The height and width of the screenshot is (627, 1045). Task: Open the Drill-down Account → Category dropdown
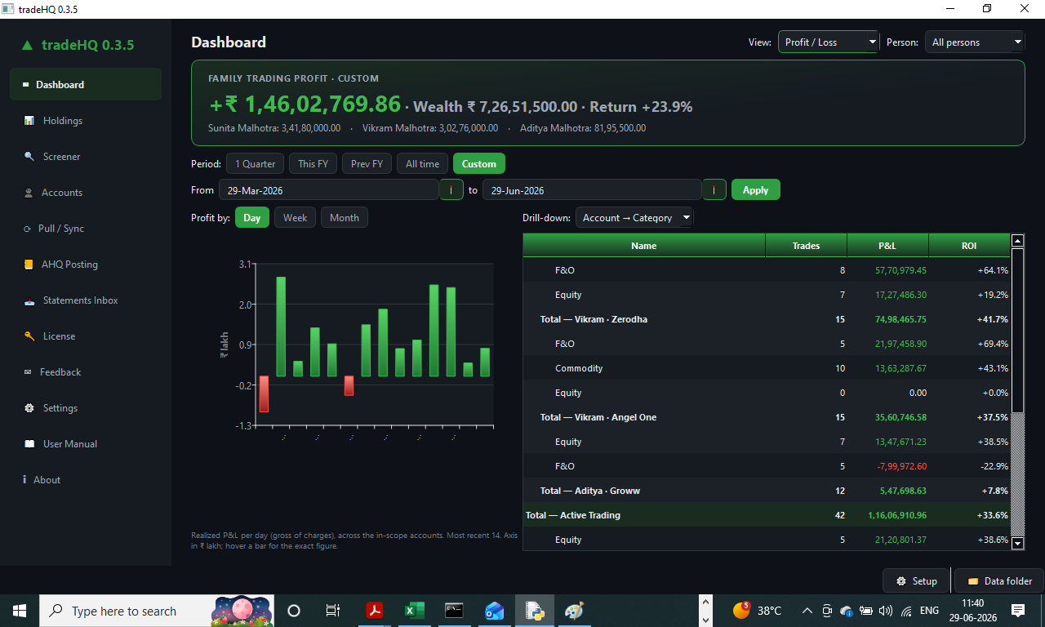[634, 218]
